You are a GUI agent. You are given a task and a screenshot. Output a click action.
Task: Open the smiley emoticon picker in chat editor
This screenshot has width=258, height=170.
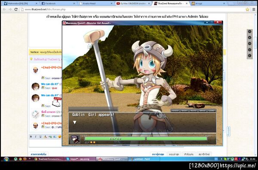pyautogui.click(x=60, y=136)
